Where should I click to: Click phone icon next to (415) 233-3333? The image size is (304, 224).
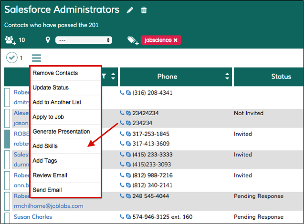[122, 155]
